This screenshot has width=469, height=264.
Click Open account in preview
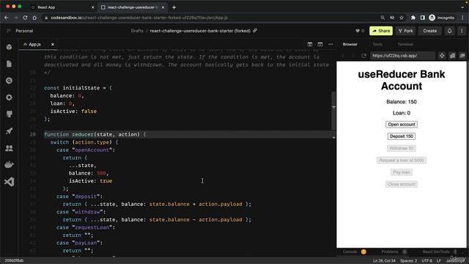(x=402, y=124)
